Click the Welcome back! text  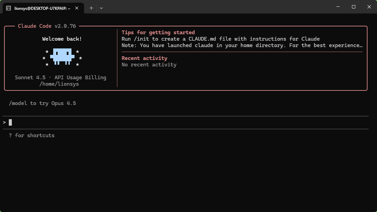62,39
